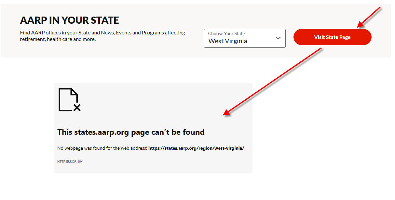Click the states.aarp.org west-virginia URL text
The width and height of the screenshot is (395, 200).
(x=196, y=148)
